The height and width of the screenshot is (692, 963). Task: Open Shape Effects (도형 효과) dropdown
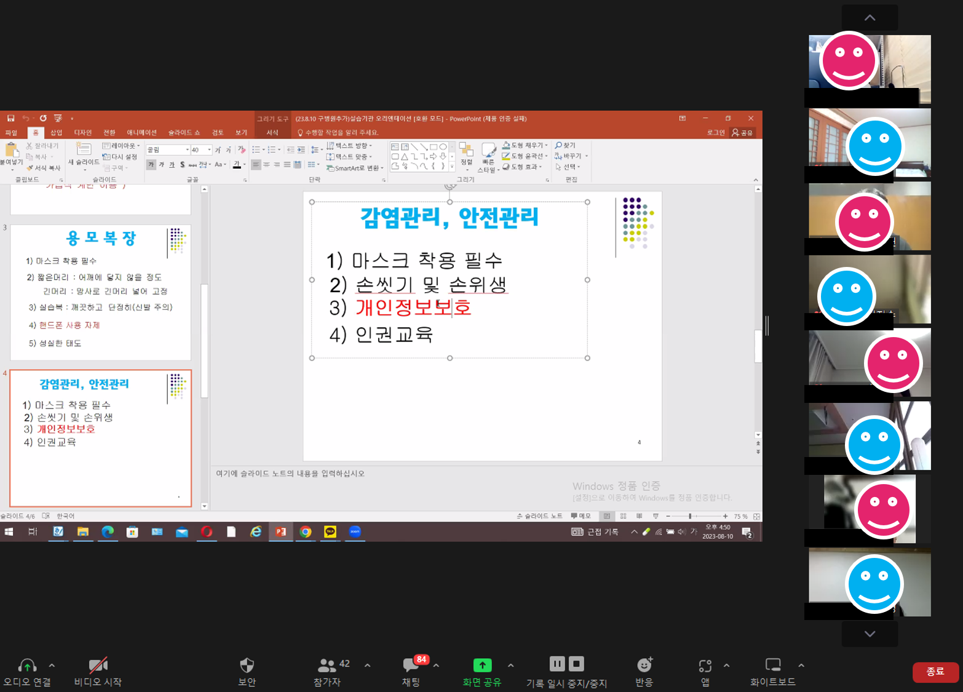pos(522,167)
